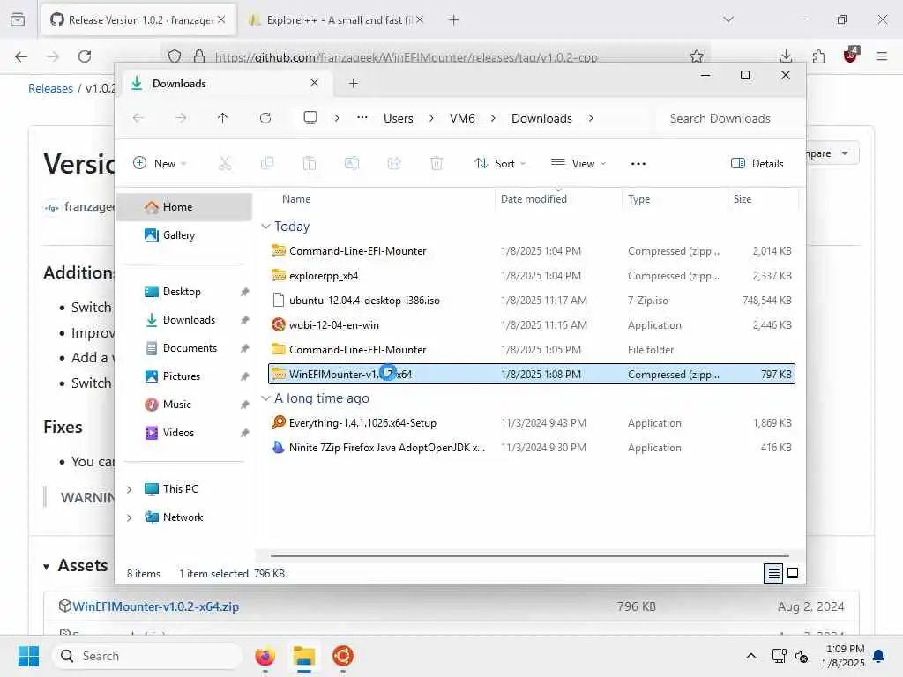Refresh the Downloads folder view

pos(265,118)
